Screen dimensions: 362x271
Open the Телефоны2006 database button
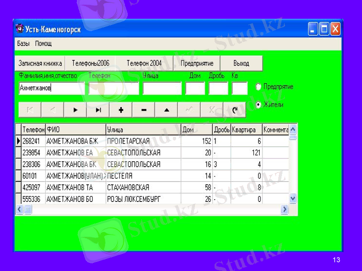(x=90, y=64)
